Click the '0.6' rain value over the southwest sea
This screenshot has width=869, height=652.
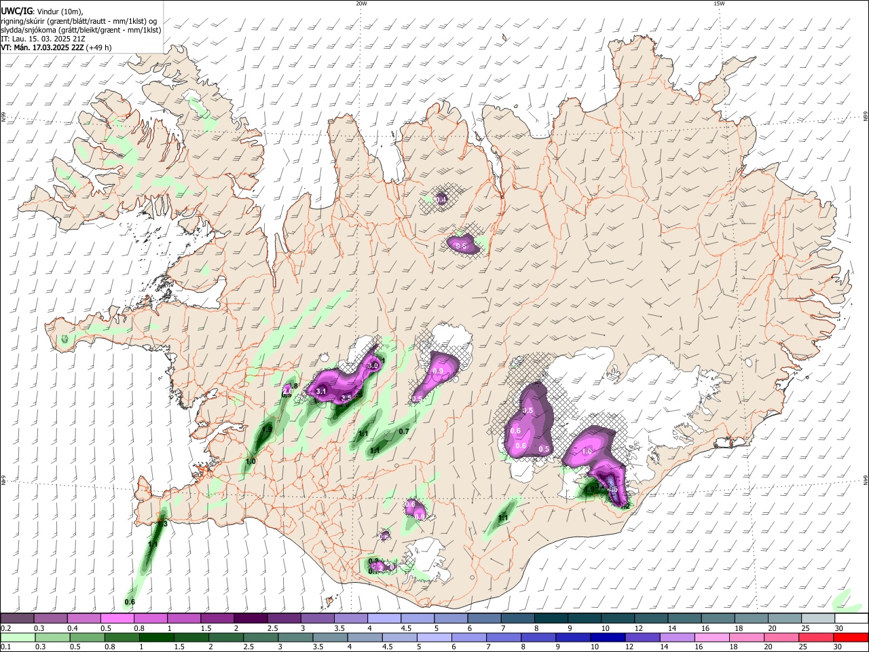pos(130,602)
